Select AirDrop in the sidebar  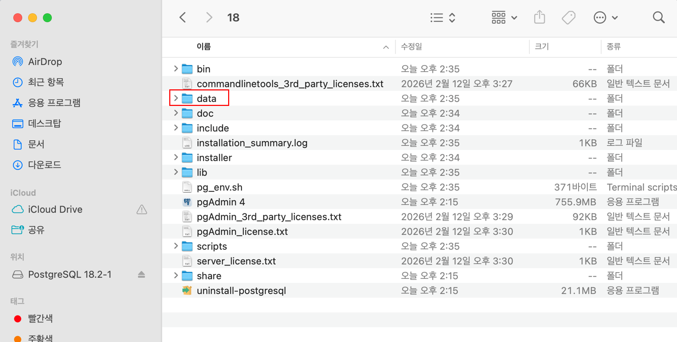[x=45, y=62]
